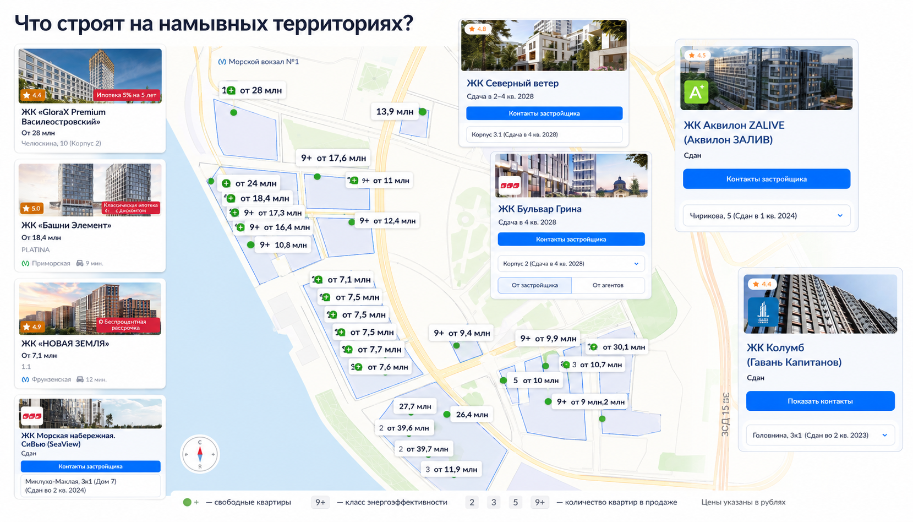
Task: Click the green dot next to '26,4 млн'
Action: tap(447, 415)
